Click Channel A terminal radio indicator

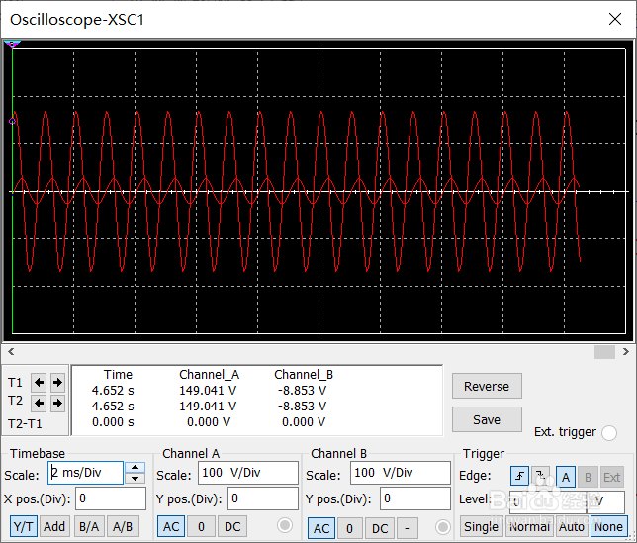pos(285,525)
